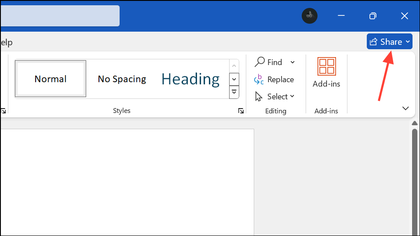Open the Add-ins gallery icon
Image resolution: width=420 pixels, height=236 pixels.
pyautogui.click(x=326, y=66)
